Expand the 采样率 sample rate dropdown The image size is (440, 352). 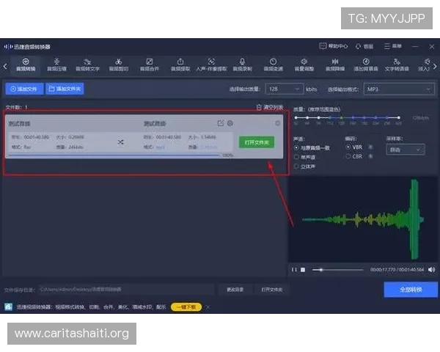405,150
